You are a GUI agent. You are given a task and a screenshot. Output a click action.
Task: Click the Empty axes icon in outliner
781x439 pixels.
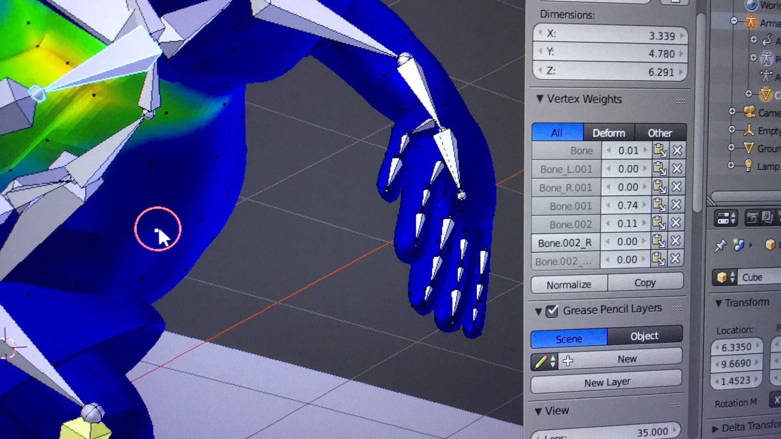click(748, 130)
